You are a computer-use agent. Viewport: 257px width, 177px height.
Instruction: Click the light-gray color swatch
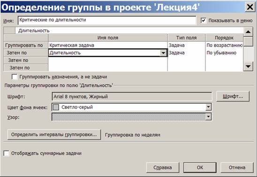click(x=56, y=107)
